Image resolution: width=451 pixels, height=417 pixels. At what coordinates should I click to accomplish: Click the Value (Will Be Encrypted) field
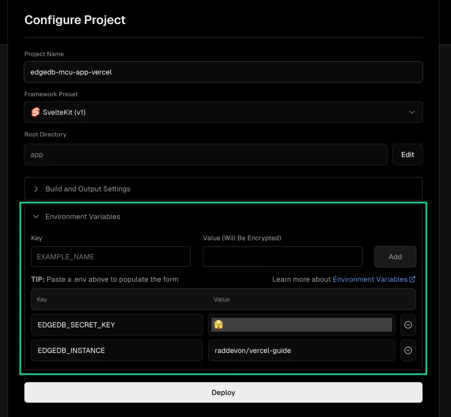(282, 257)
